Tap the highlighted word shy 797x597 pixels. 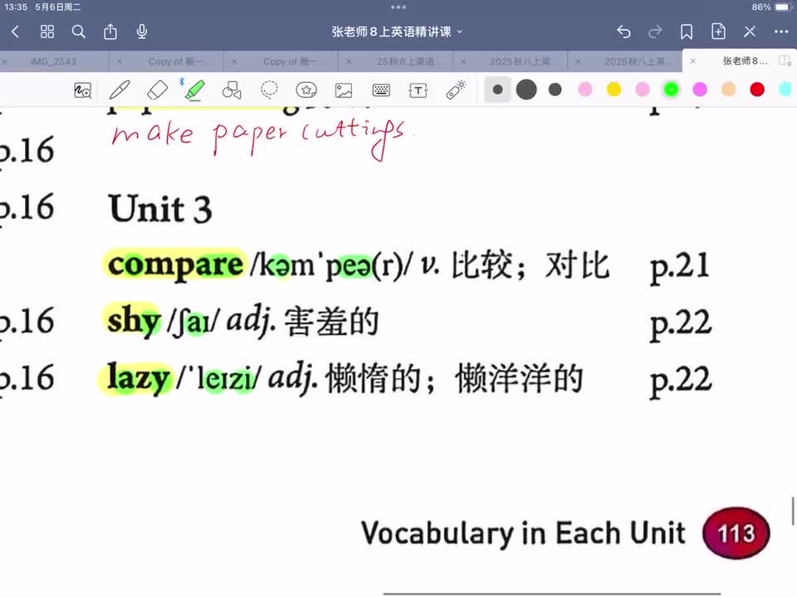tap(134, 322)
